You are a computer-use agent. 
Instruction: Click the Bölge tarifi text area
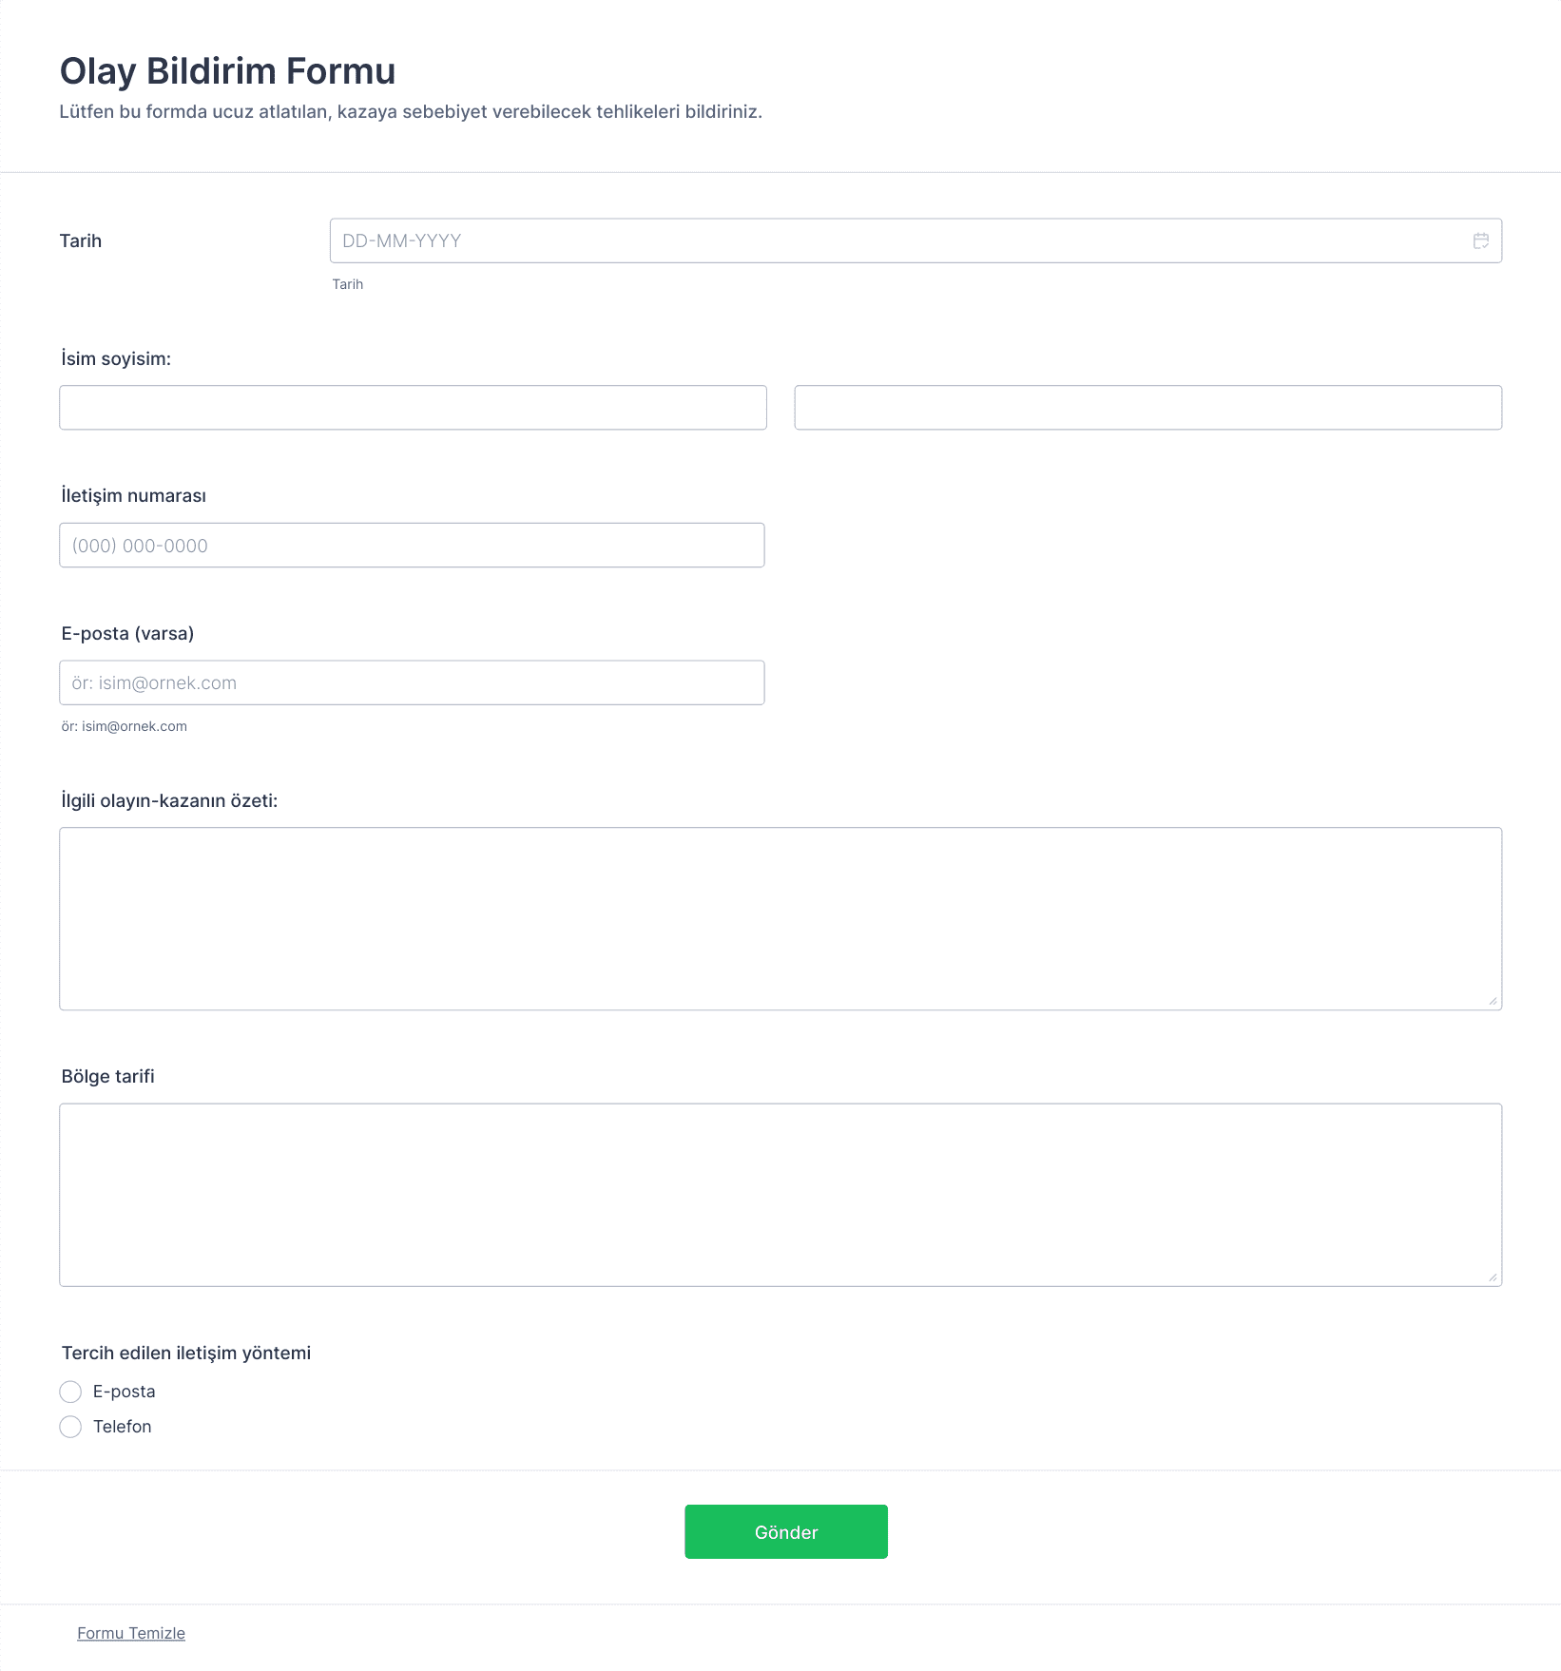tap(780, 1195)
